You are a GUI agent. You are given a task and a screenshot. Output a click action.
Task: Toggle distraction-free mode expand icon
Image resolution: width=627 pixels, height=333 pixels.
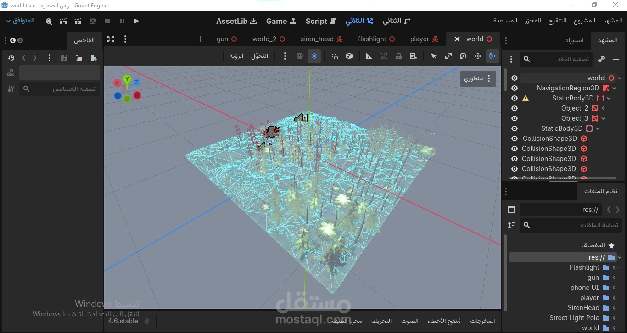[x=111, y=39]
